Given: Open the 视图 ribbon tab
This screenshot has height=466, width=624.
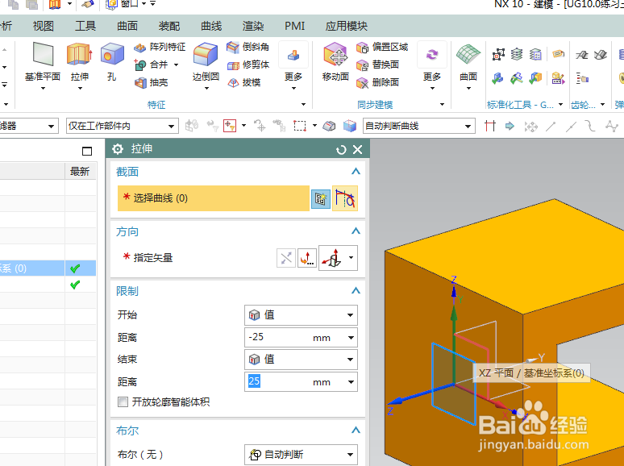Looking at the screenshot, I should pos(43,27).
